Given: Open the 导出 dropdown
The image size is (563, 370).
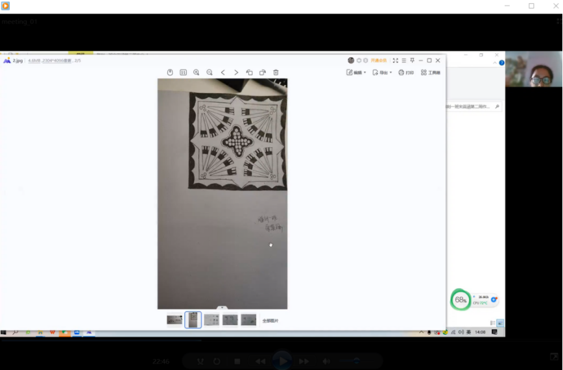Looking at the screenshot, I should 382,73.
